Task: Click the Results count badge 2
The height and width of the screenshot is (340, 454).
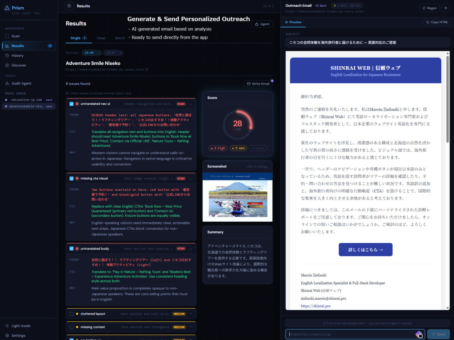Action: pos(50,46)
